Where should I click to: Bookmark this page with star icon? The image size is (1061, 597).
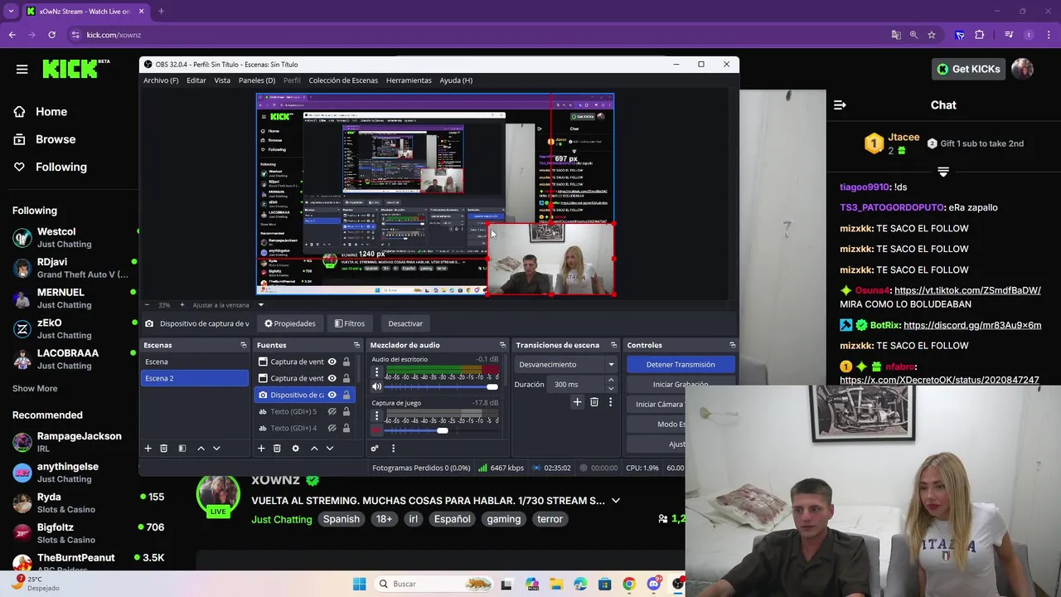(932, 35)
